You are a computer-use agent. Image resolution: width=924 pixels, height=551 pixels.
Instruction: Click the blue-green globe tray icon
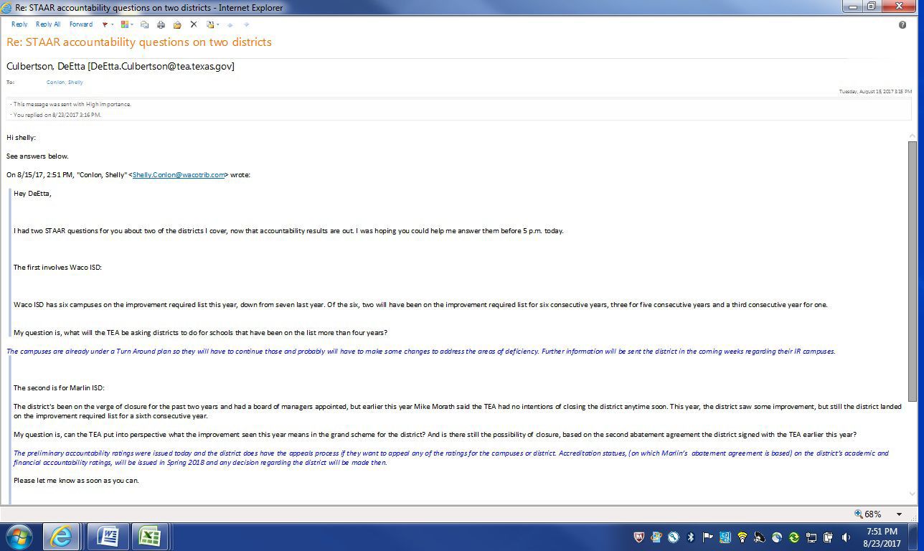coord(777,537)
